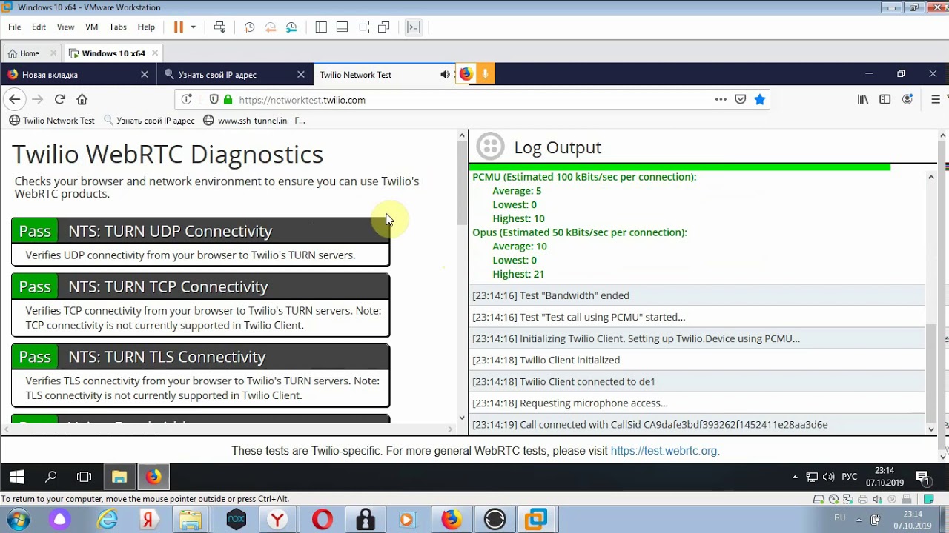Viewport: 949px width, 533px height.
Task: Show or hide the VMware library panel
Action: tap(321, 27)
